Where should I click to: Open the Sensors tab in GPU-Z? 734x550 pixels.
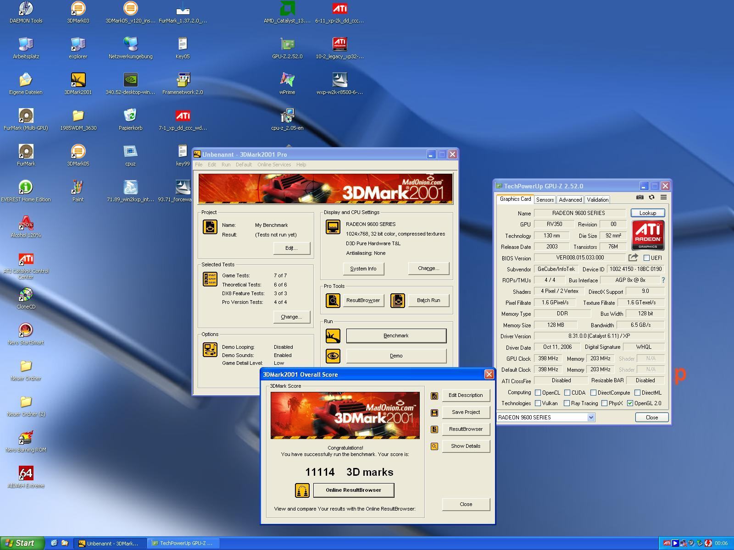545,200
